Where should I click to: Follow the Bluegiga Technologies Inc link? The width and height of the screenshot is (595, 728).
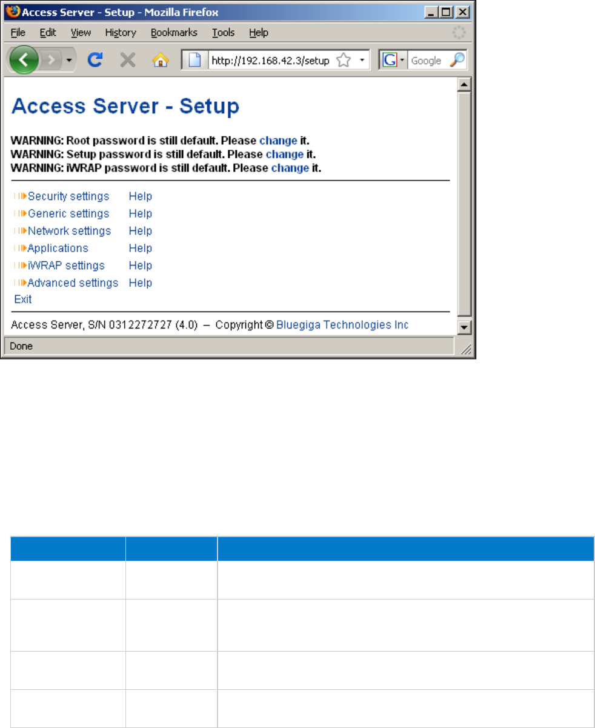point(342,325)
